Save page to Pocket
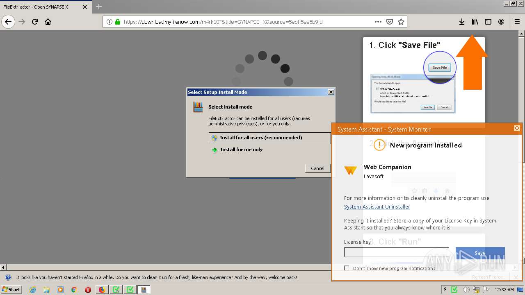 (390, 22)
